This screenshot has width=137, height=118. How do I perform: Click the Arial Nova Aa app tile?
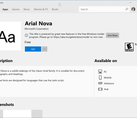pos(10,36)
